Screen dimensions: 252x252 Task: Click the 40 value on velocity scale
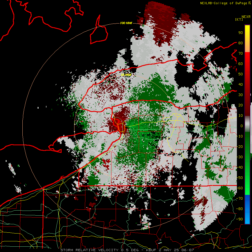click(x=241, y=84)
